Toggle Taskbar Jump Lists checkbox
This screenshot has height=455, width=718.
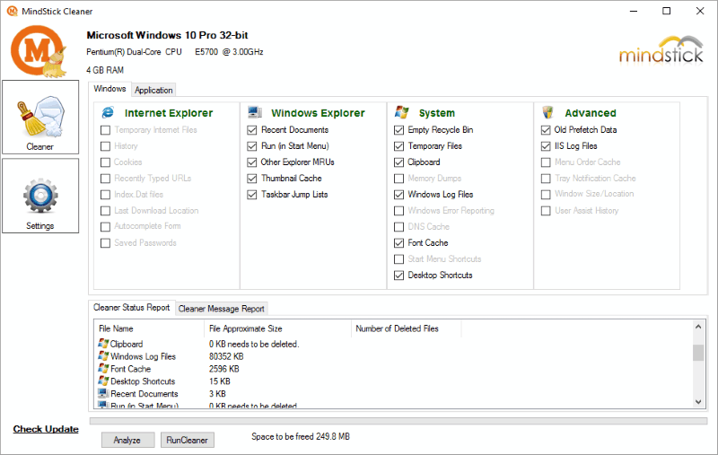252,195
